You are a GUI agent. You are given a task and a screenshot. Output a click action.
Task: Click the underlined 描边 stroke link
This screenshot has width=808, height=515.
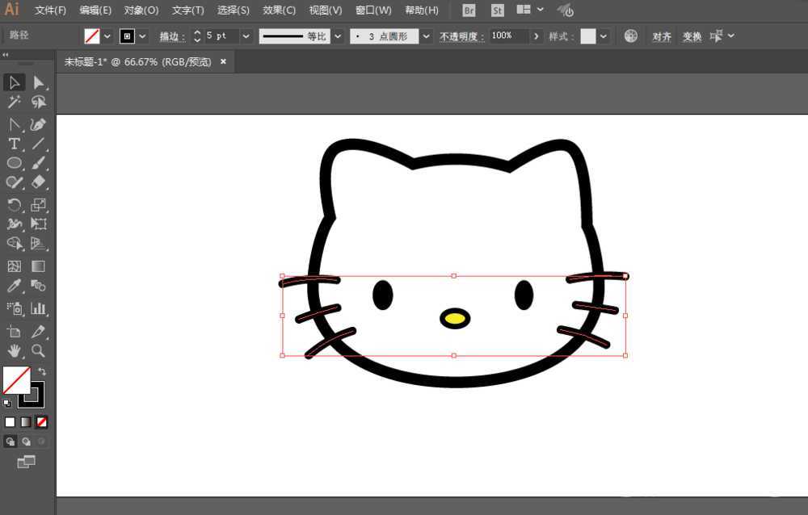point(170,36)
